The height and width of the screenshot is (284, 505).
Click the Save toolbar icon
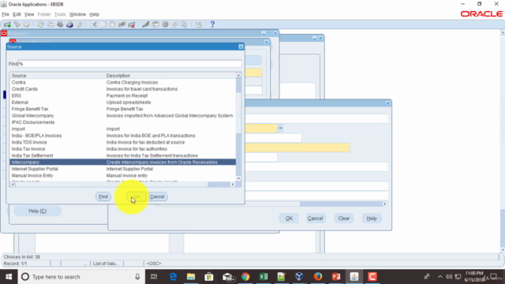pos(40,24)
